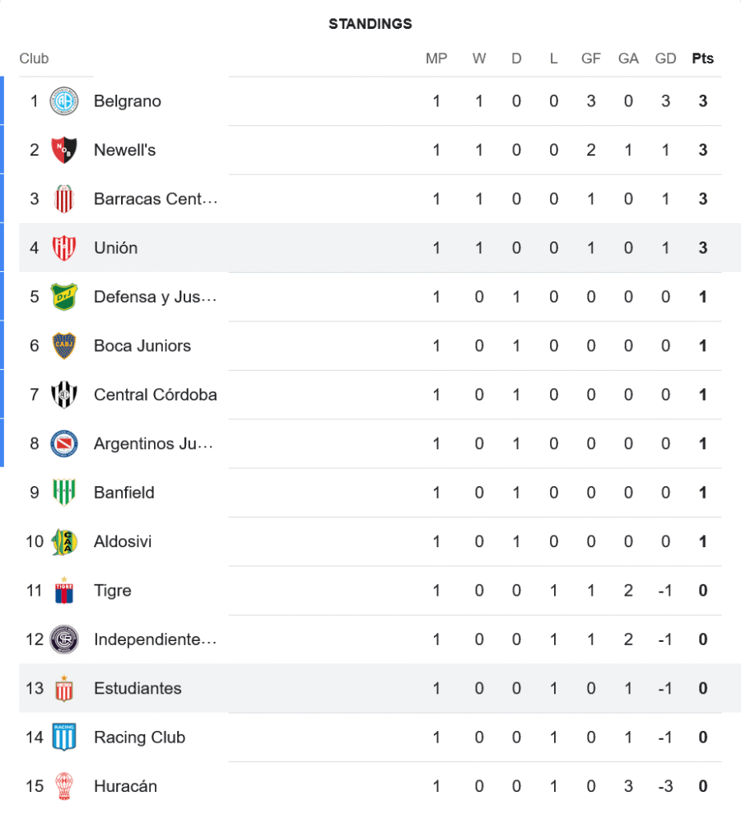
Task: Click the Racing Club crest icon
Action: point(64,737)
